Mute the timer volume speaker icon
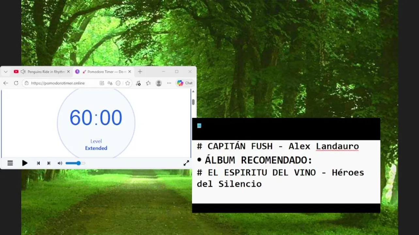 (60, 163)
